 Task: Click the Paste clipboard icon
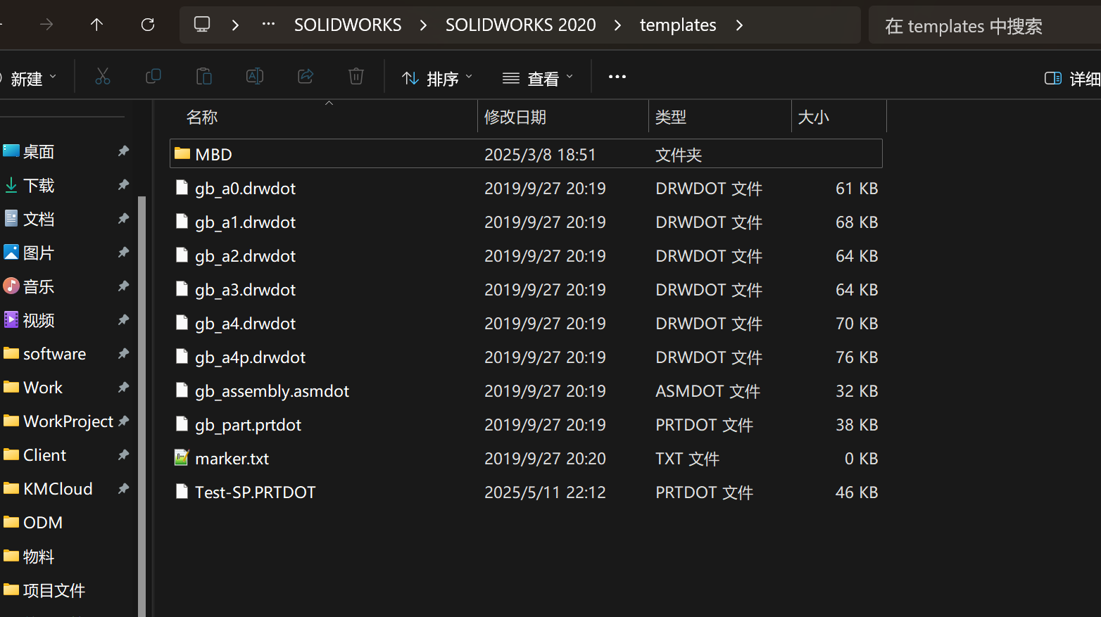[204, 77]
